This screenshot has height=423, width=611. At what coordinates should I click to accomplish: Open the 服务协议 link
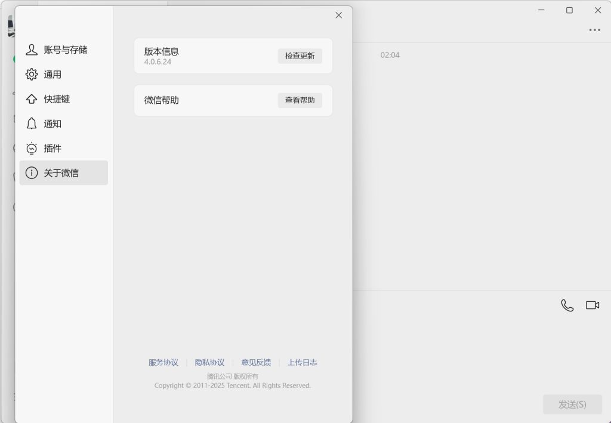[163, 362]
